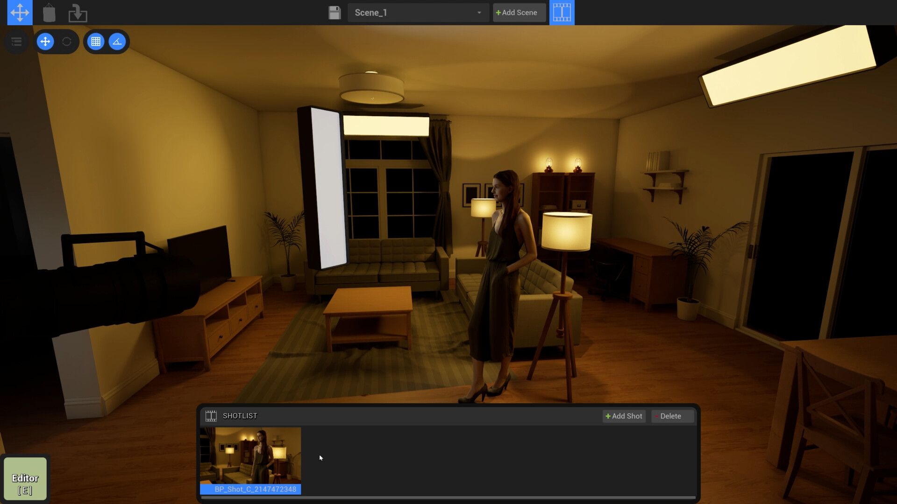Viewport: 897px width, 504px height.
Task: Click the filmstrip icon in the SHOTLIST header
Action: tap(211, 415)
